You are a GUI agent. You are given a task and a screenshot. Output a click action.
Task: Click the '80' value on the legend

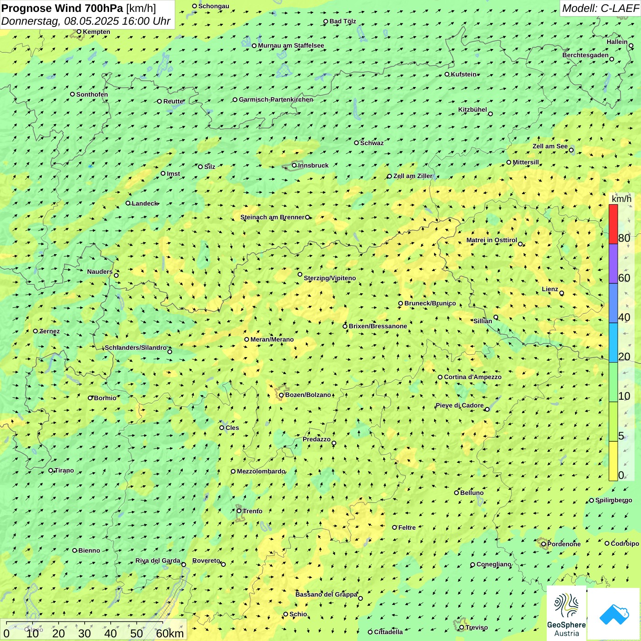point(624,238)
